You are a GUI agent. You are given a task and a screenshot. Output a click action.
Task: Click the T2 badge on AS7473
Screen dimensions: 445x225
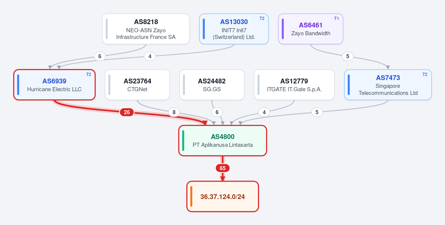[425, 75]
